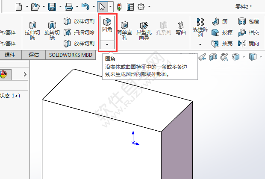This screenshot has width=265, height=179.
Task: Expand the Options gear dropdown arrow
Action: pyautogui.click(x=149, y=7)
